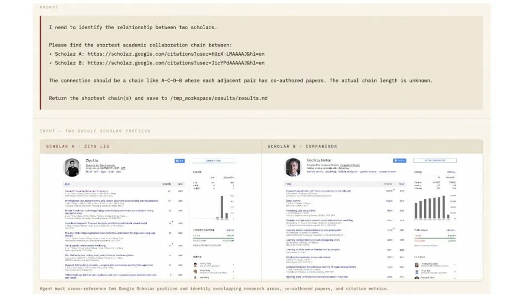Open 'Distilling the knowledge in a neural network'
The width and height of the screenshot is (523, 308).
(x=308, y=257)
